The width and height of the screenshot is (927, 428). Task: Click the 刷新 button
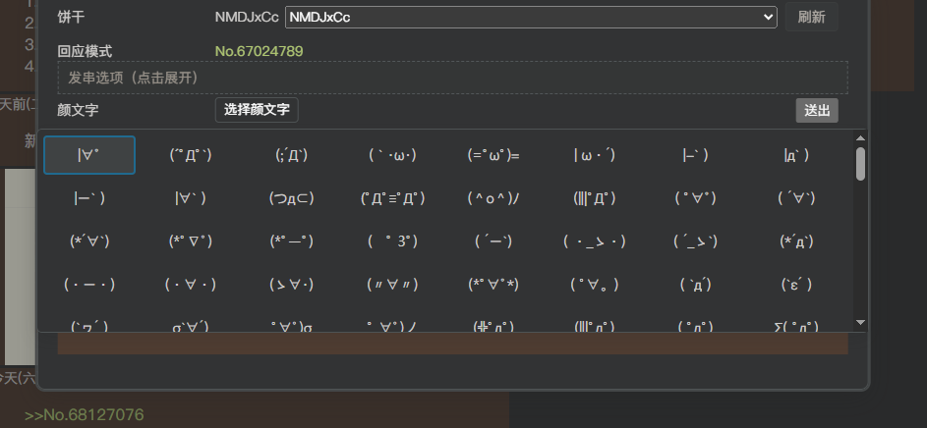811,17
